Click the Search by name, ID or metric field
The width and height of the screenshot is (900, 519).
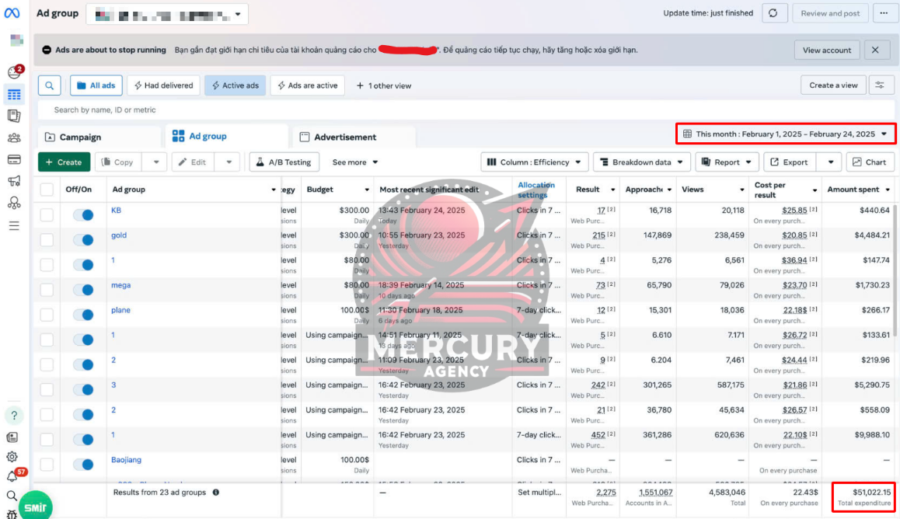tap(466, 110)
